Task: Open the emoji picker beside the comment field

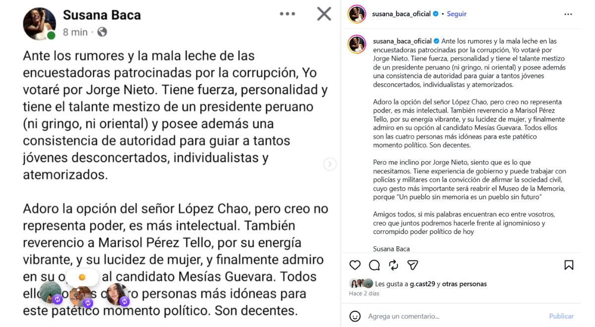Action: 354,316
